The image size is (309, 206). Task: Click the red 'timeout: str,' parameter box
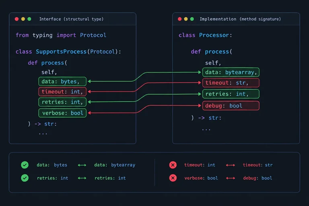coord(231,83)
